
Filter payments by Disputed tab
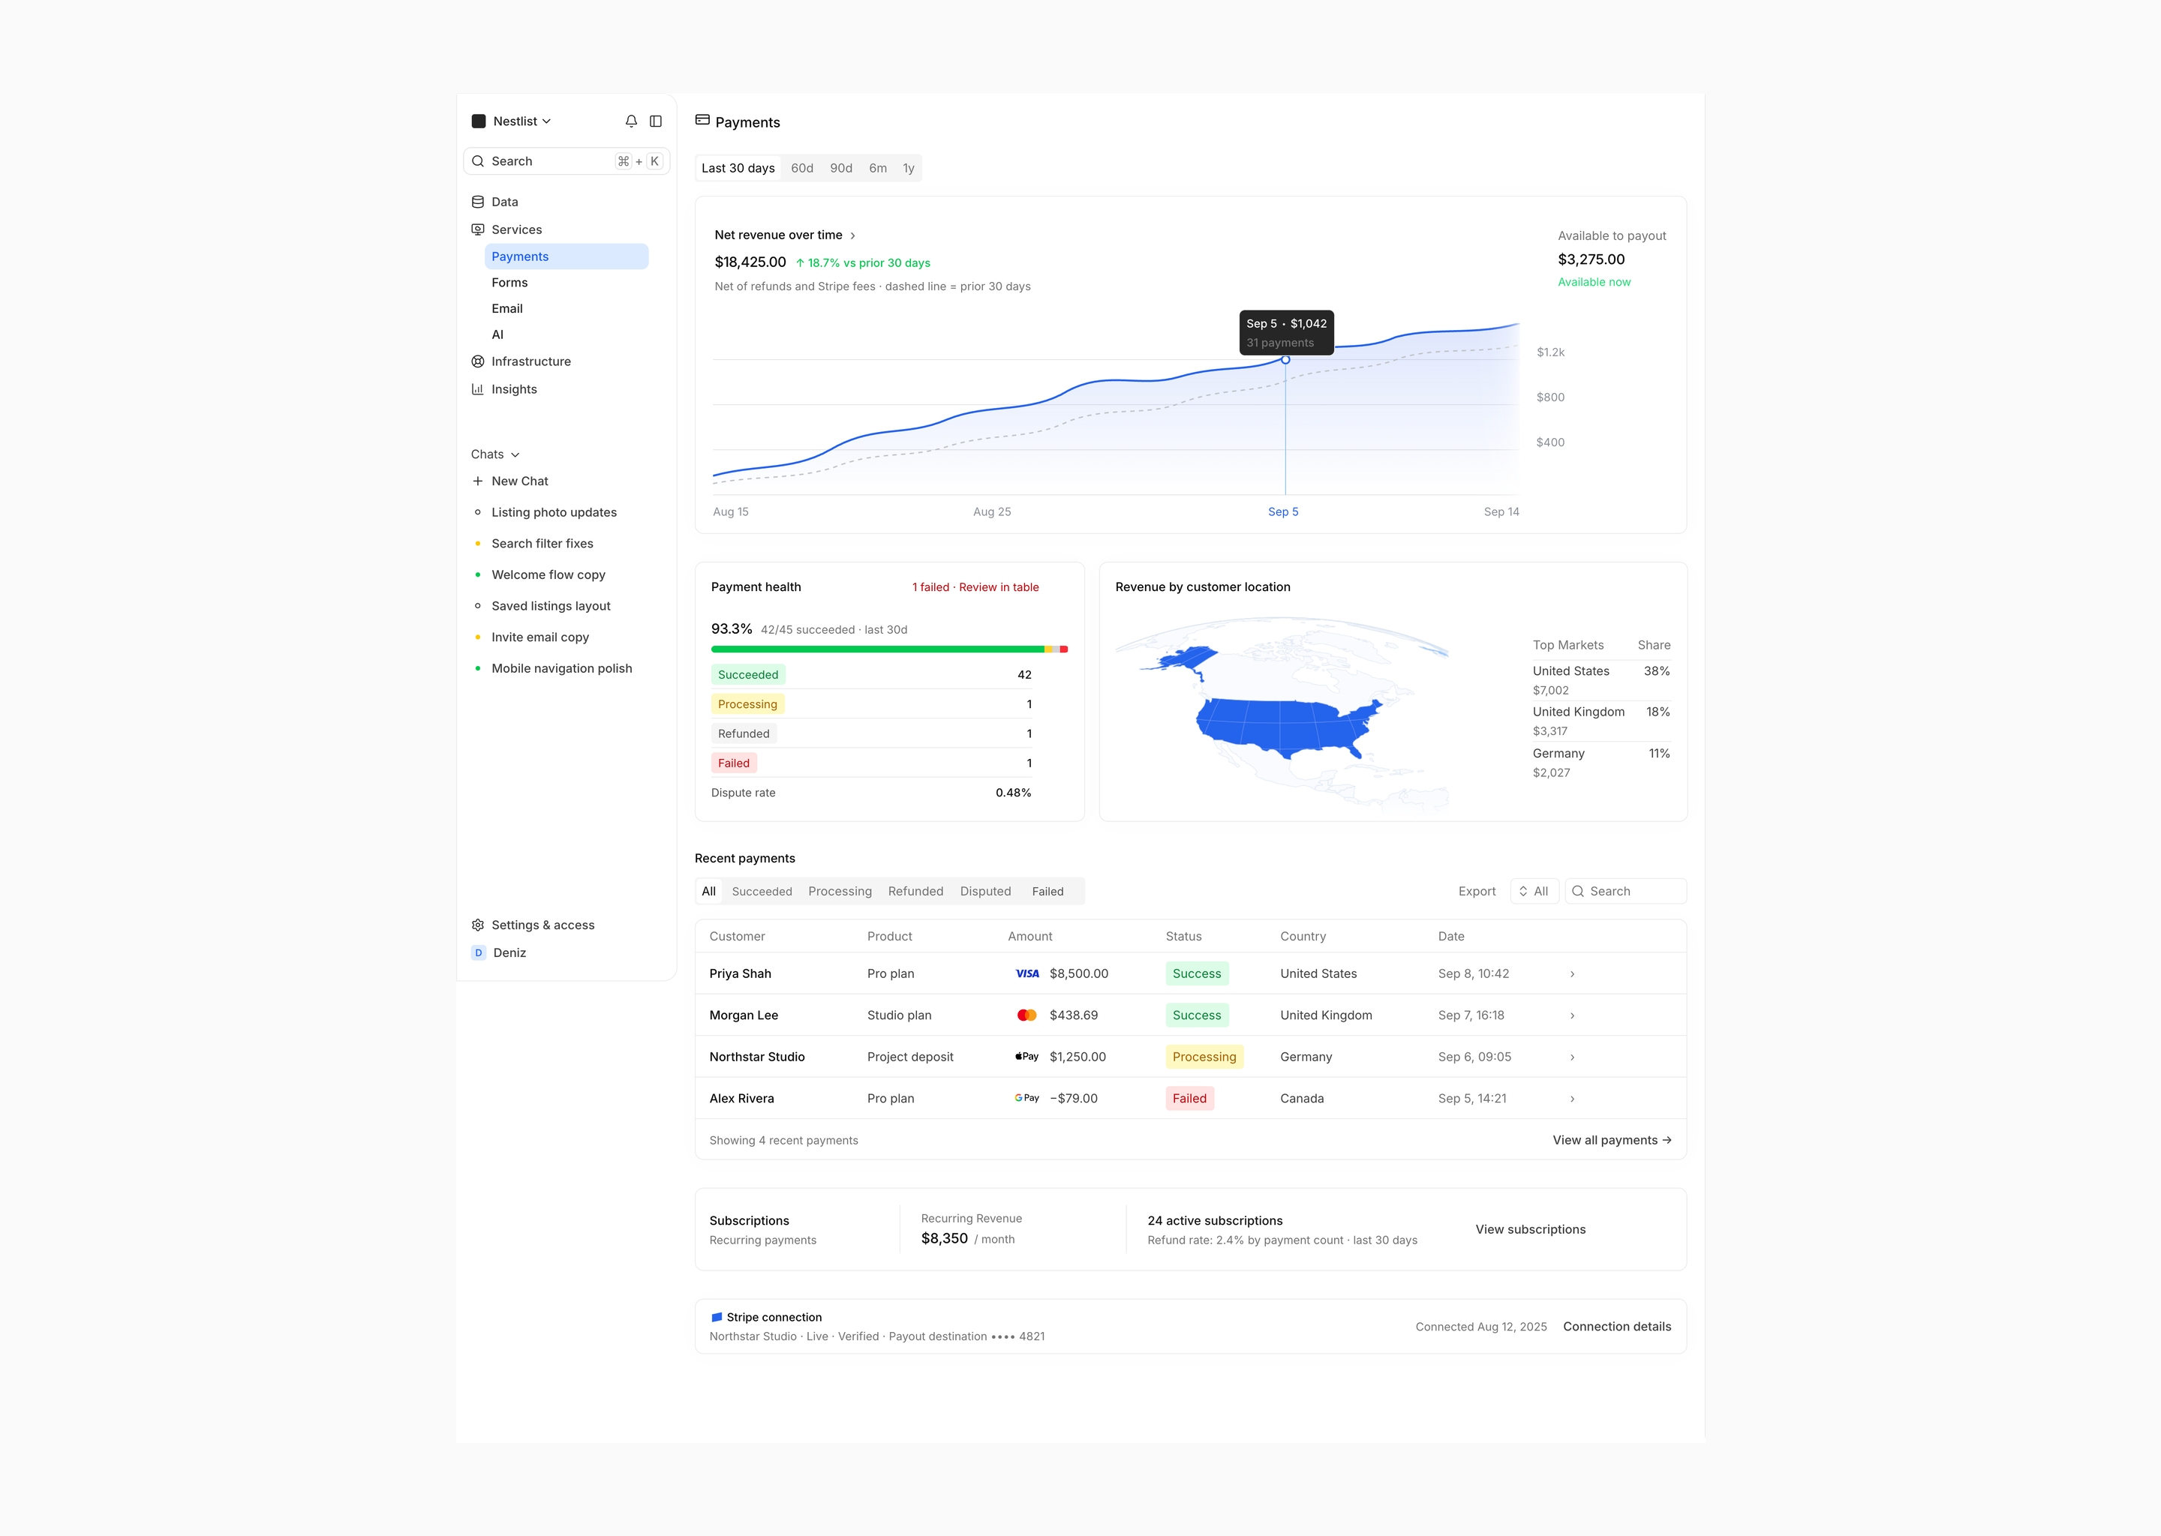[986, 891]
